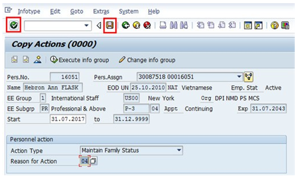Click the green checkmark Enter icon
The width and height of the screenshot is (296, 179).
tap(14, 25)
